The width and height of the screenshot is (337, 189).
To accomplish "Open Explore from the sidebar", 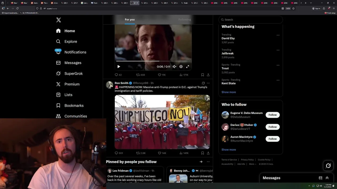I will (67, 41).
